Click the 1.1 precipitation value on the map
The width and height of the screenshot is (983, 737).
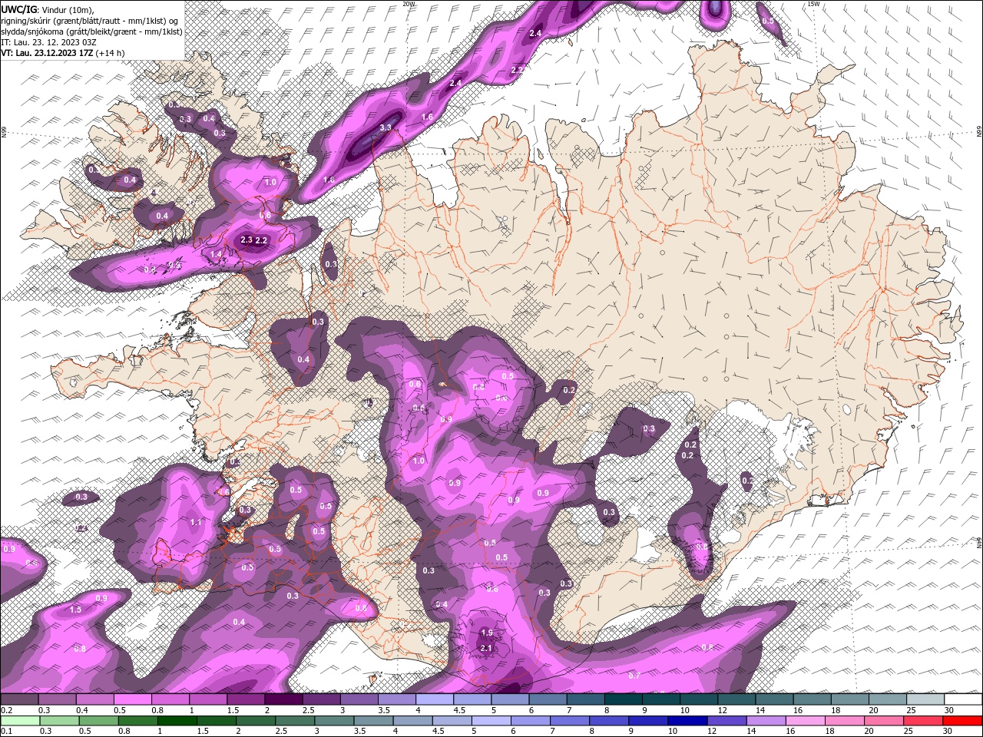pyautogui.click(x=196, y=522)
